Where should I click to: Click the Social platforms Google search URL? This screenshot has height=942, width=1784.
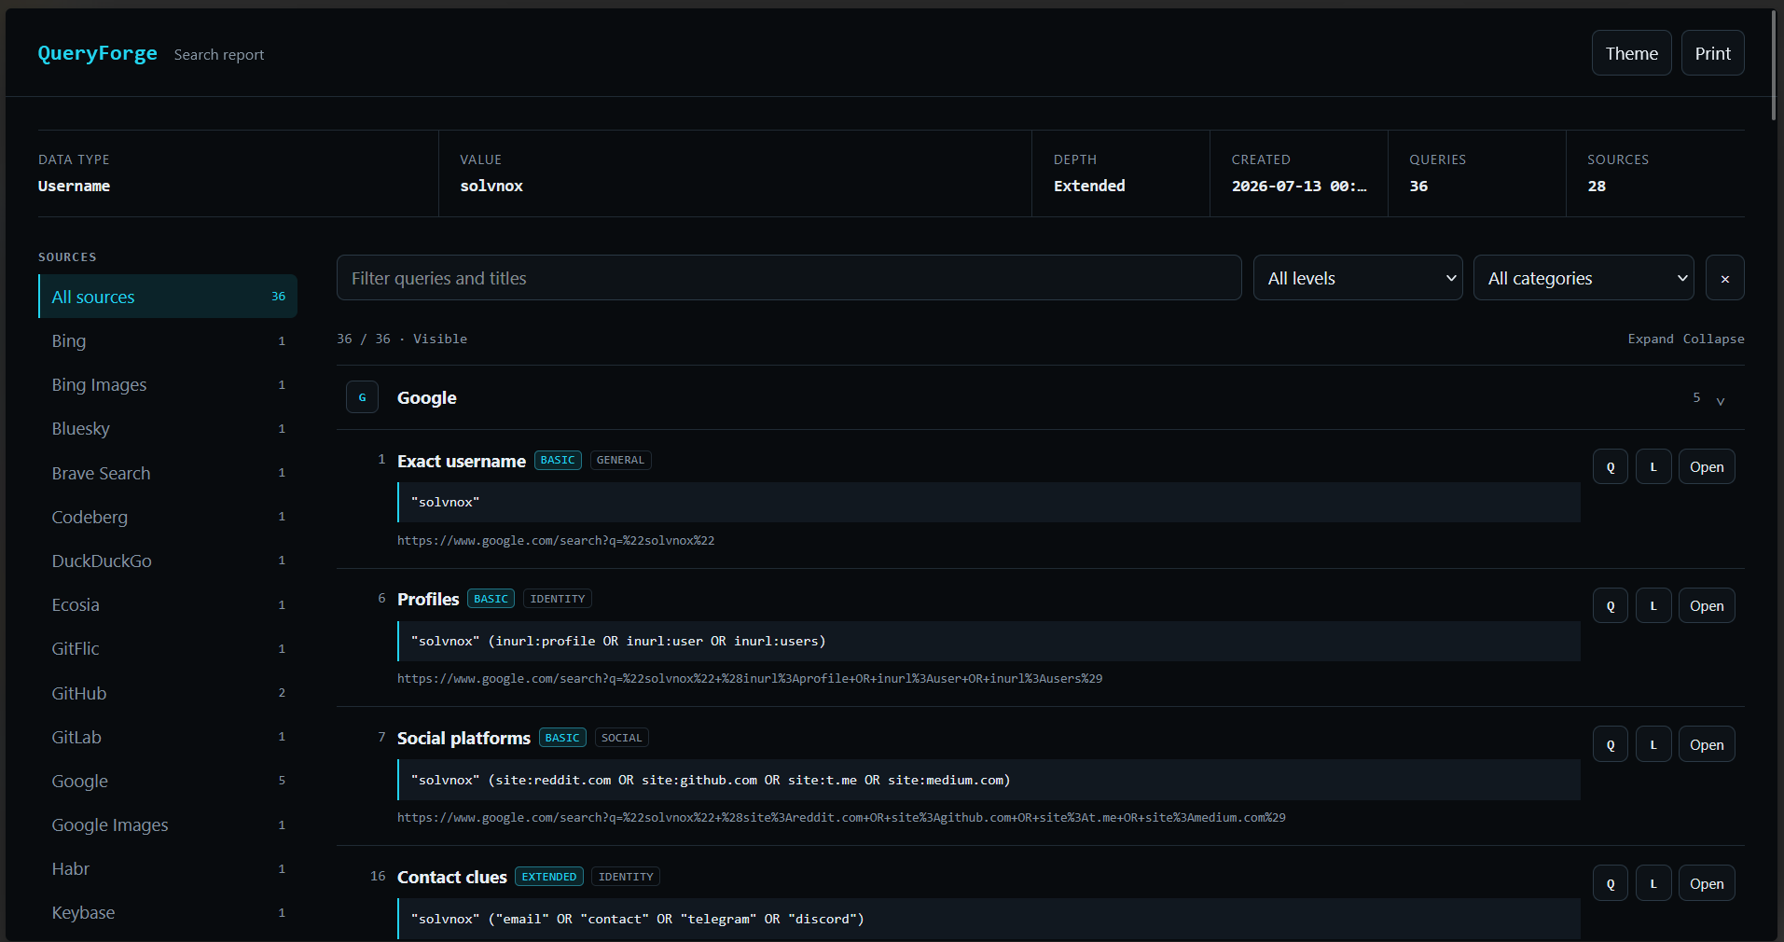coord(841,817)
